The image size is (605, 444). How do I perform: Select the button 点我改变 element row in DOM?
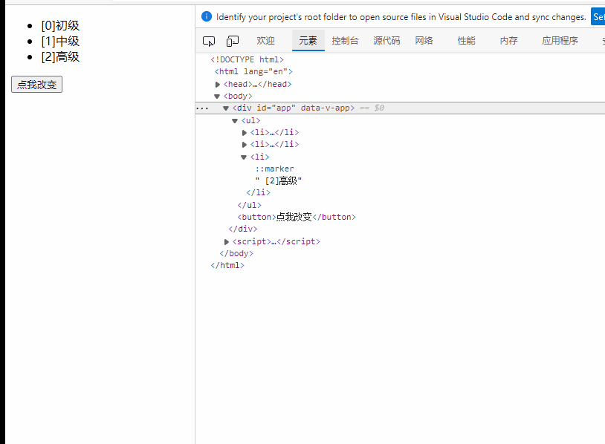pyautogui.click(x=297, y=217)
